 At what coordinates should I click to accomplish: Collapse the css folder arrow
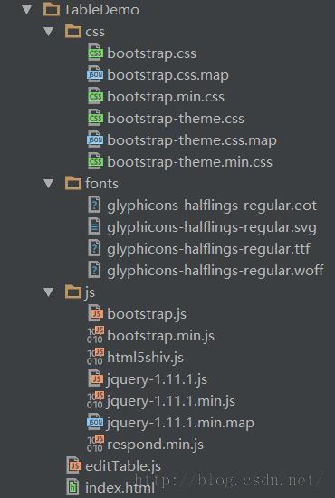click(49, 32)
